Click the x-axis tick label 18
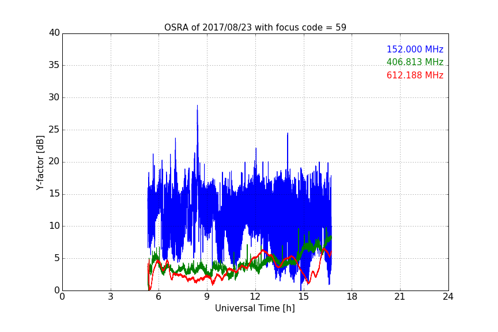 click(352, 297)
